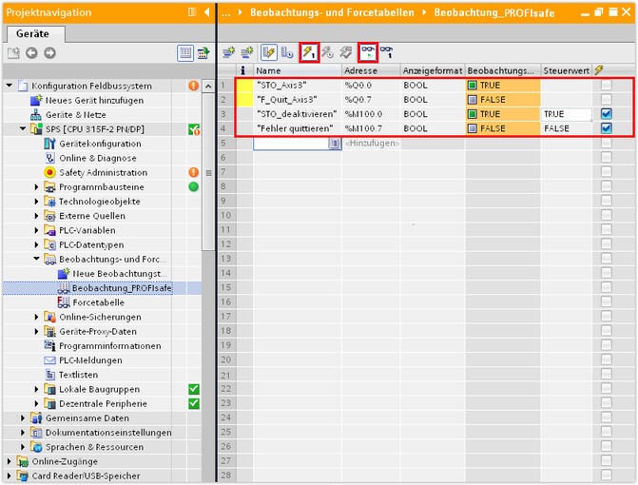Expand the Programmbausteine folder
Screen dimensions: 638x485
pyautogui.click(x=37, y=187)
